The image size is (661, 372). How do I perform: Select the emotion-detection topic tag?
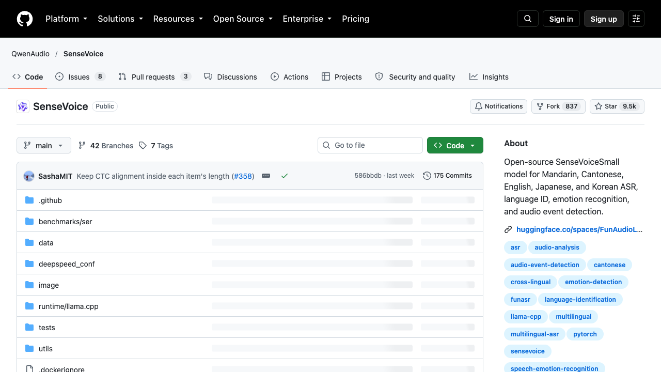click(x=593, y=282)
